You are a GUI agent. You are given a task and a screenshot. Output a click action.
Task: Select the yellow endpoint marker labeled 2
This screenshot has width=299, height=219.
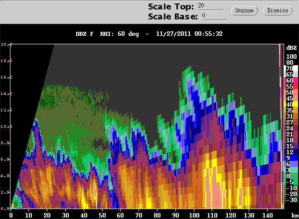283,206
